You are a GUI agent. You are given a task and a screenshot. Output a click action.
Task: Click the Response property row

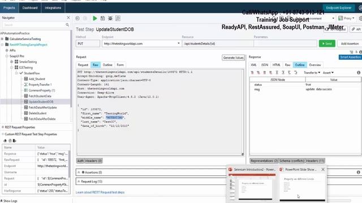click(x=36, y=153)
